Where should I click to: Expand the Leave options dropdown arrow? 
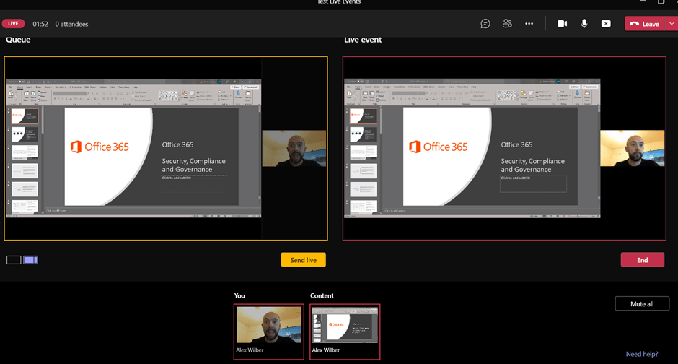pyautogui.click(x=672, y=24)
